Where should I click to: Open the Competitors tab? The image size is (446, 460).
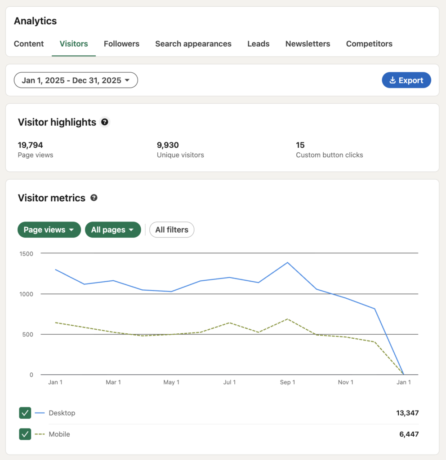tap(369, 44)
